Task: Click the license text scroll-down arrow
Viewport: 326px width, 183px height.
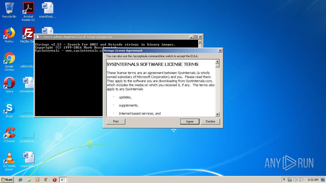Action: 218,114
